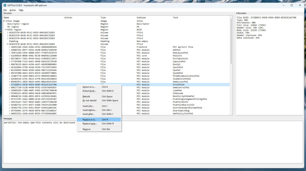
Task: Collapse the BIOS region node
Action: pos(6,30)
